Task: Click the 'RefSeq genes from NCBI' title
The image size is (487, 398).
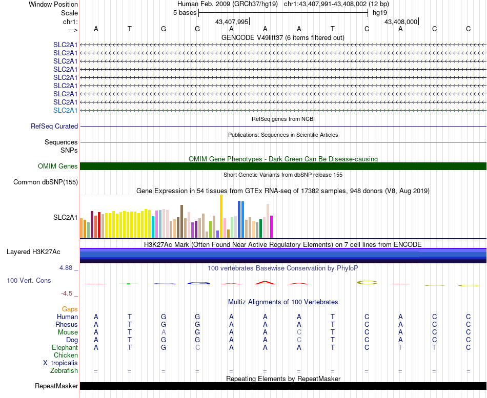Action: (x=283, y=119)
